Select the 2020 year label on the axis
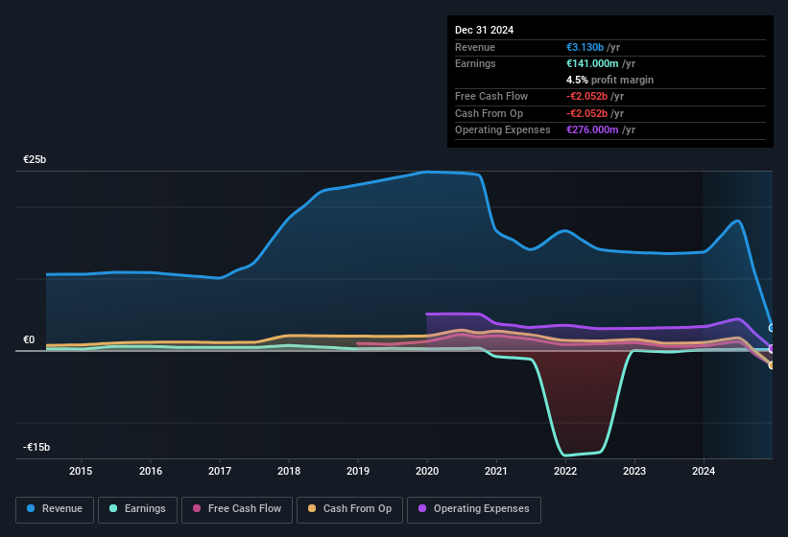This screenshot has width=788, height=537. pyautogui.click(x=427, y=471)
